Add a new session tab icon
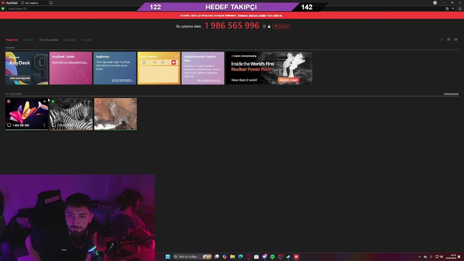464x261 pixels. [51, 3]
